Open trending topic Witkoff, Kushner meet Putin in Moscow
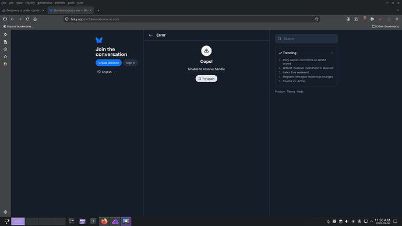The image size is (402, 226). [308, 68]
